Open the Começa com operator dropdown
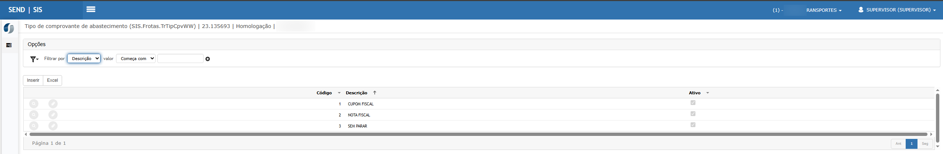The width and height of the screenshot is (943, 154). [x=136, y=59]
